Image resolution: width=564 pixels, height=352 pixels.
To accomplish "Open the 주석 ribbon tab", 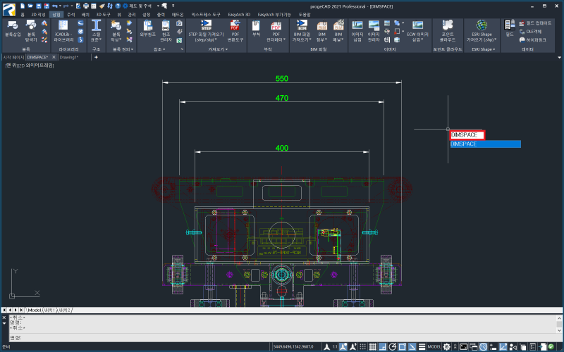I will click(x=71, y=14).
